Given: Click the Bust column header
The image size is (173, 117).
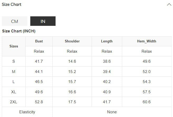Looking at the screenshot, I should [39, 41].
